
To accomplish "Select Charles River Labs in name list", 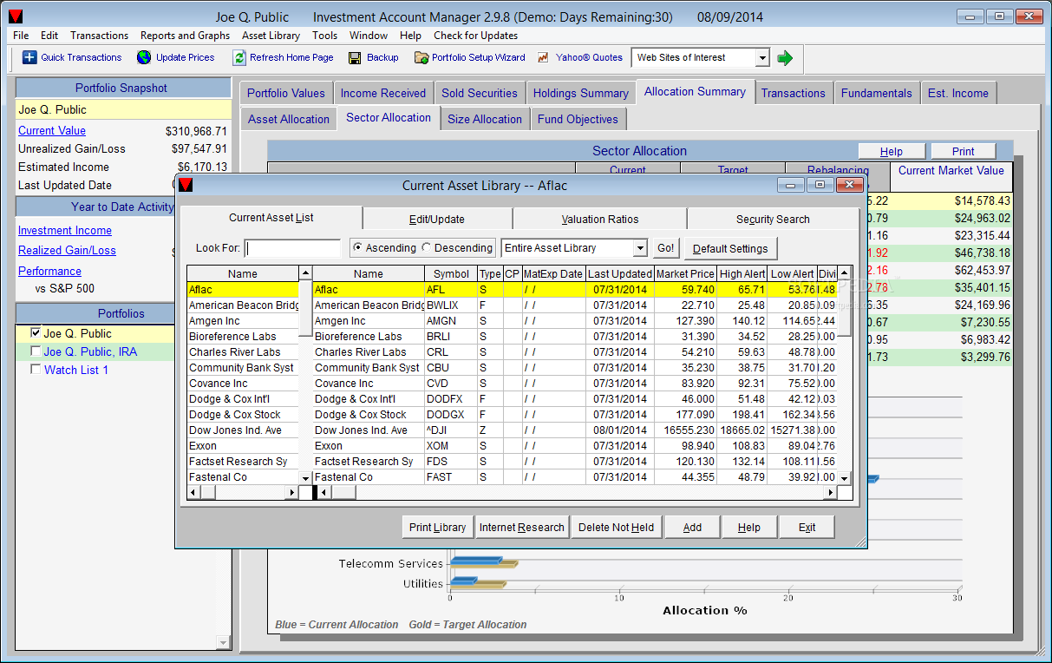I will point(243,351).
